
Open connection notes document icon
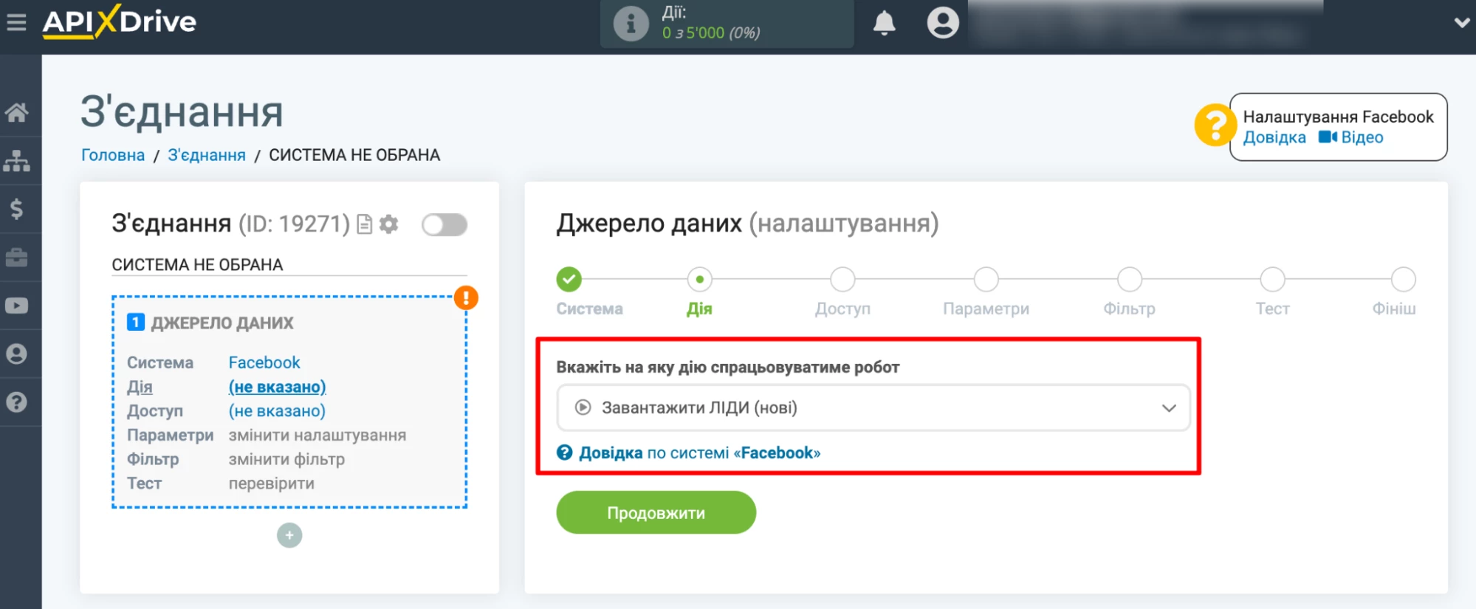point(365,224)
